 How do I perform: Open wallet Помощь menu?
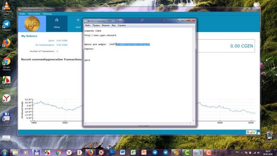47,14
